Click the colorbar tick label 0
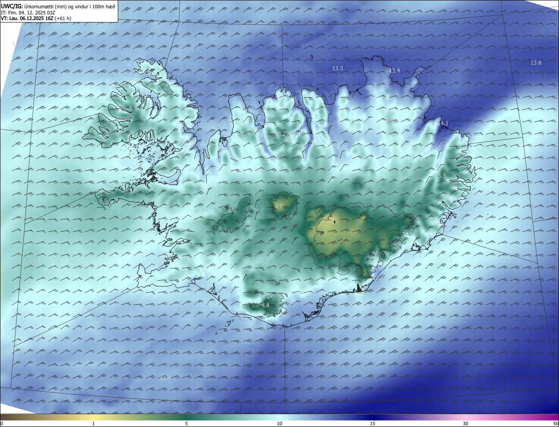Image resolution: width=559 pixels, height=427 pixels. [x=2, y=424]
